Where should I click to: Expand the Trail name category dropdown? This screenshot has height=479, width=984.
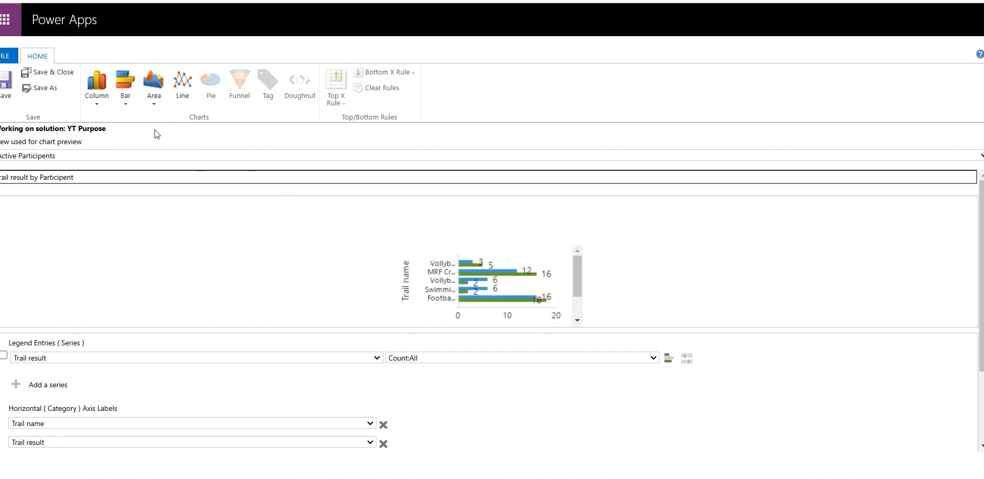pos(192,423)
